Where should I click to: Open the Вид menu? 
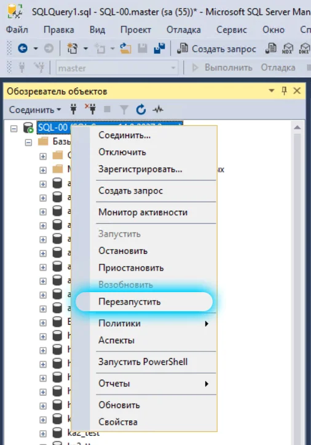coord(97,30)
